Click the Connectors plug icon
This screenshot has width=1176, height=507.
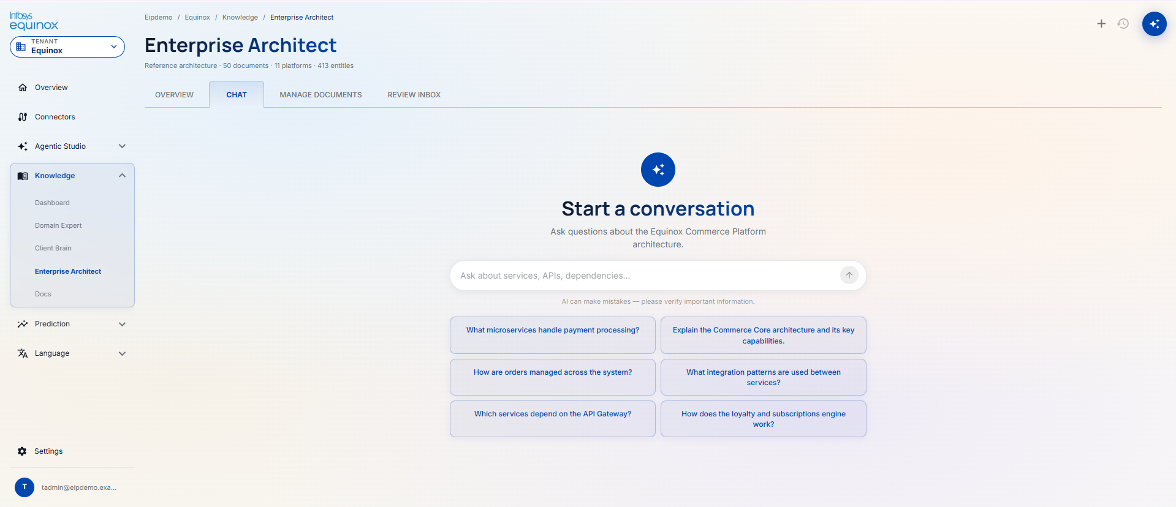23,117
